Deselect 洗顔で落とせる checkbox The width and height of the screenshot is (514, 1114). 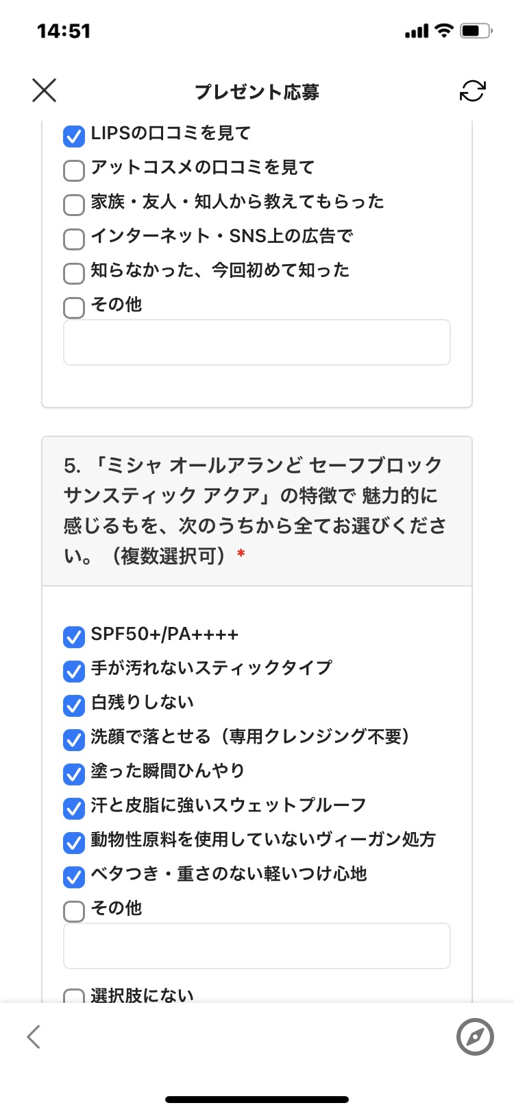click(74, 739)
